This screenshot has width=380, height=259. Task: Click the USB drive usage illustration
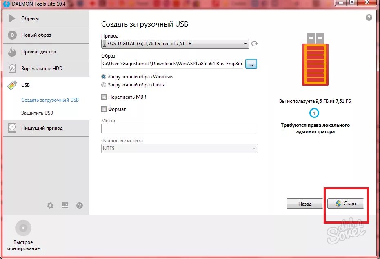pos(315,59)
